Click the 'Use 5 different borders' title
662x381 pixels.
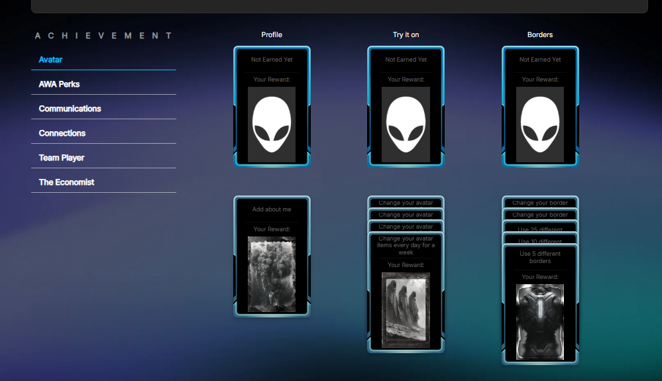click(540, 257)
